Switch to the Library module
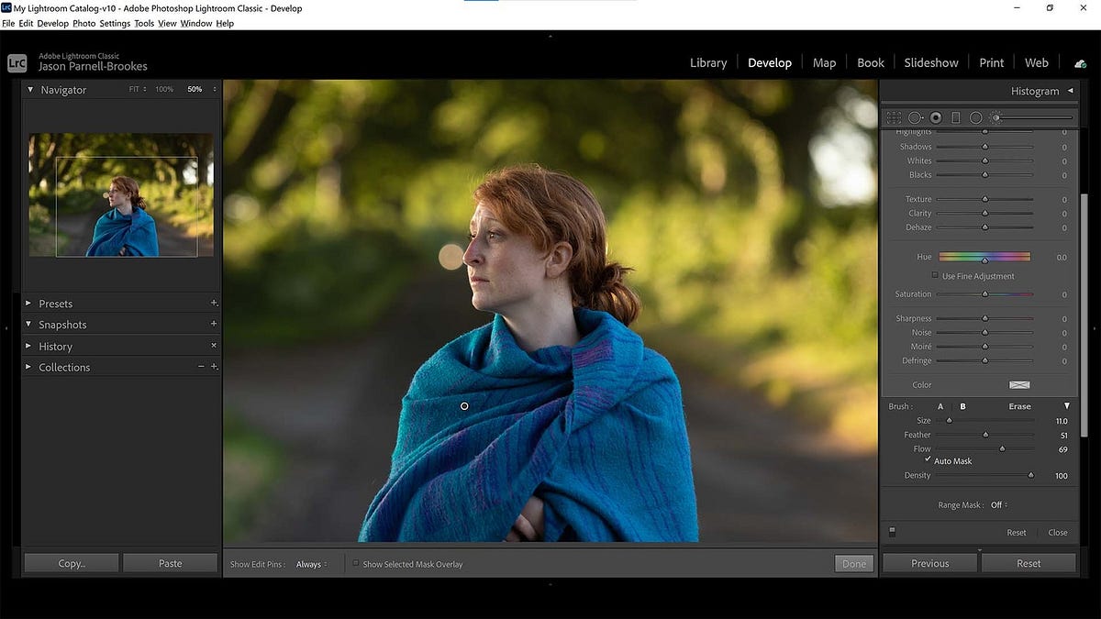This screenshot has height=619, width=1101. (x=707, y=61)
